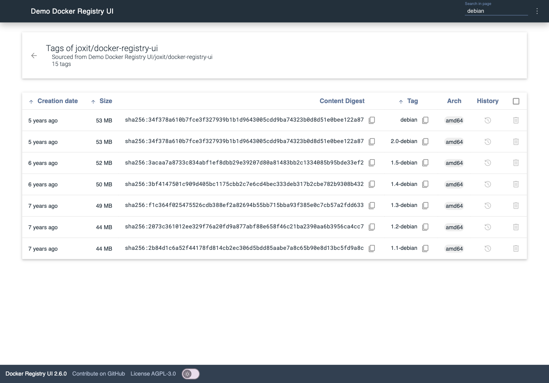Screen dimensions: 549x383
Task: Select the sha256:f1c364f02547 digest text
Action: pyautogui.click(x=244, y=205)
